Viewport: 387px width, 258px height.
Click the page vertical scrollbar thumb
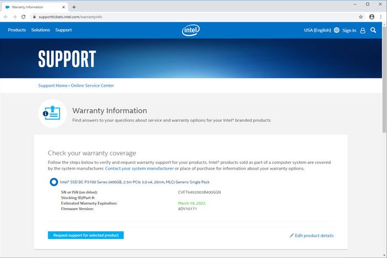pos(384,79)
